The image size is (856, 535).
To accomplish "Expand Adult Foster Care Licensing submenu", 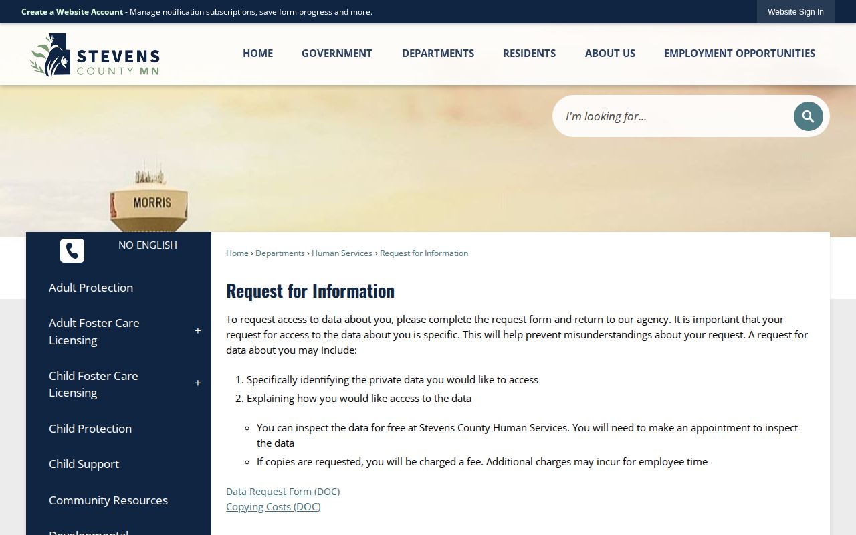I will [x=198, y=331].
